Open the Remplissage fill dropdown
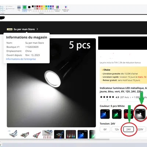Image resolution: width=147 pixels, height=147 pixels. tap(11, 8)
